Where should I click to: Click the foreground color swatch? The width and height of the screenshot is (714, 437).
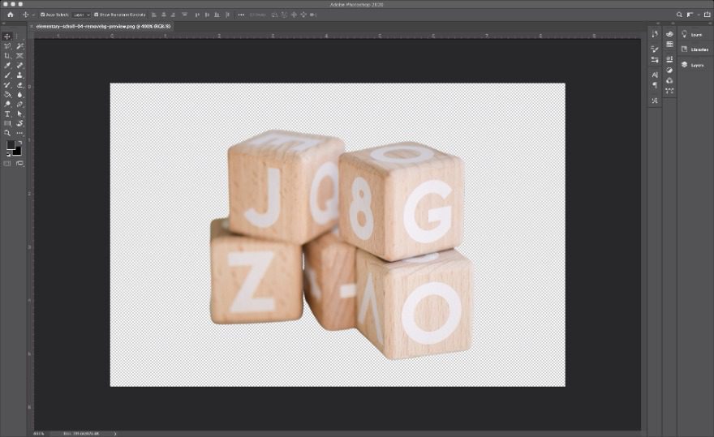click(11, 146)
